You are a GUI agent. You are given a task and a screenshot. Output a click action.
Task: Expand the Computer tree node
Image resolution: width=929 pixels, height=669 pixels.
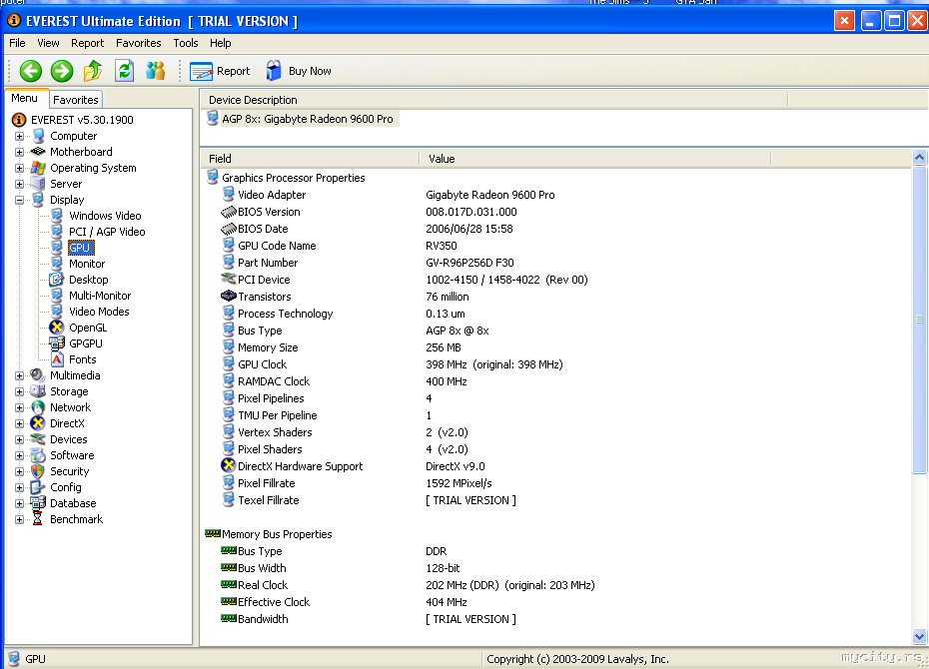coord(19,137)
